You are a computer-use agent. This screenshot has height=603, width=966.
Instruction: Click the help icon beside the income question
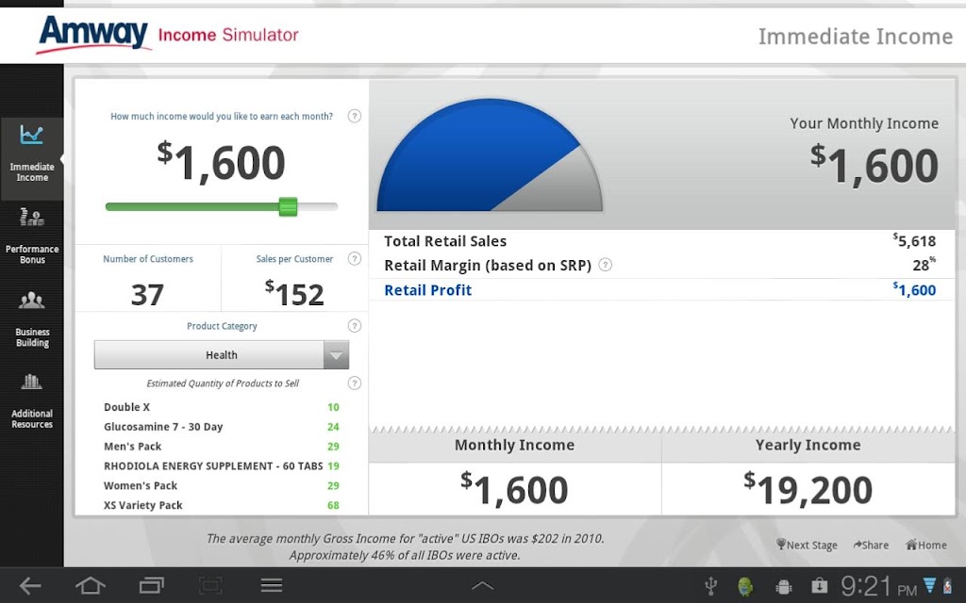pyautogui.click(x=355, y=116)
